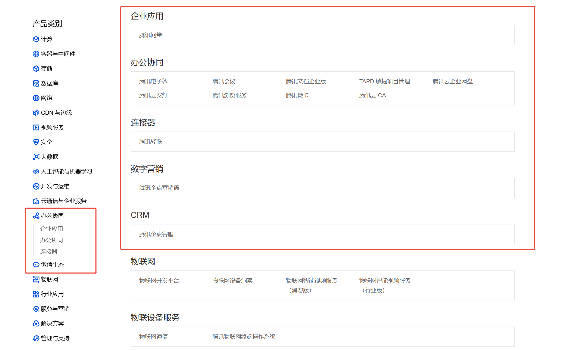
Task: Open 腾讯云企业网盘 link
Action: 453,81
